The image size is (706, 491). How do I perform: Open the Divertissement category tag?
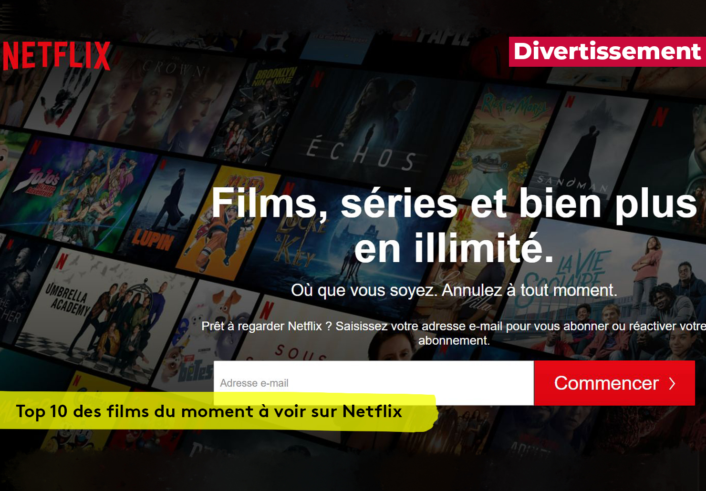pyautogui.click(x=607, y=51)
